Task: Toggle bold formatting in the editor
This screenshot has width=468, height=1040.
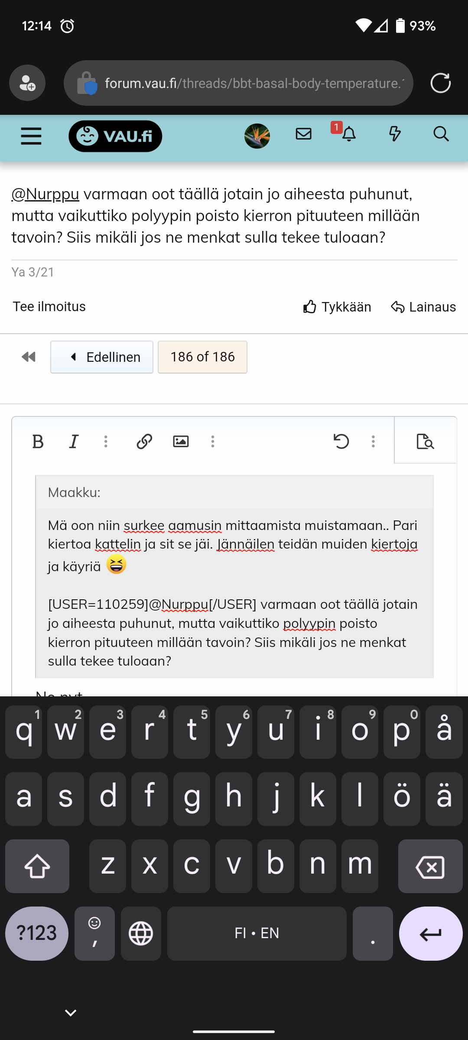Action: coord(38,442)
